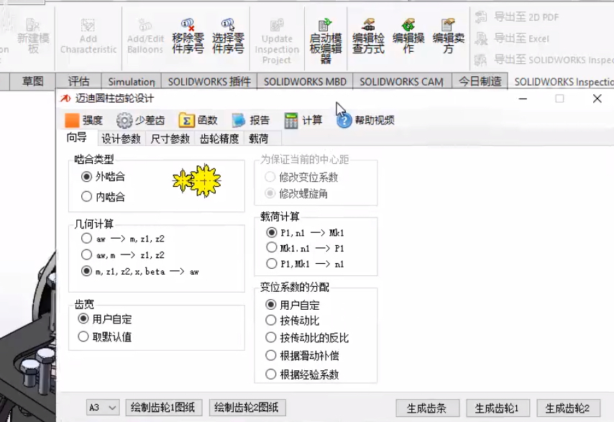Viewport: 614px width, 422px height.
Task: Open the 草图 ribbon tab
Action: pyautogui.click(x=32, y=81)
